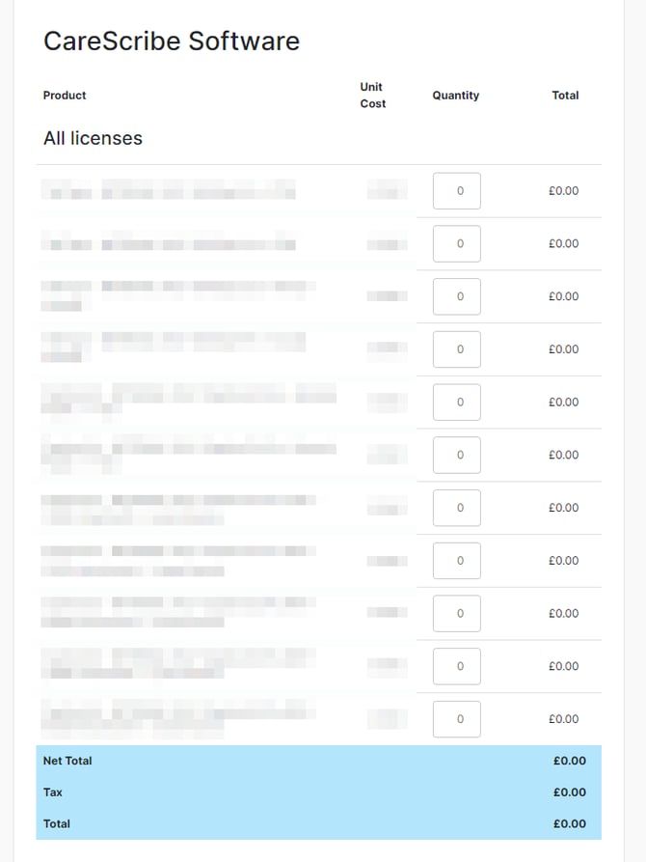Viewport: 646px width, 862px height.
Task: Click the Product column header
Action: pos(65,96)
